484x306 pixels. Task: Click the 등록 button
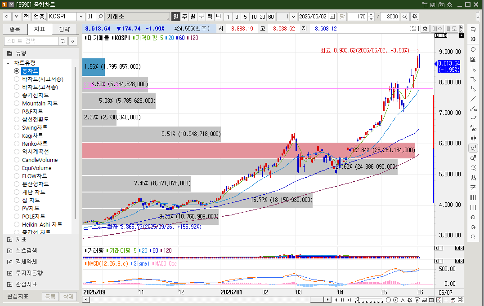point(50,297)
